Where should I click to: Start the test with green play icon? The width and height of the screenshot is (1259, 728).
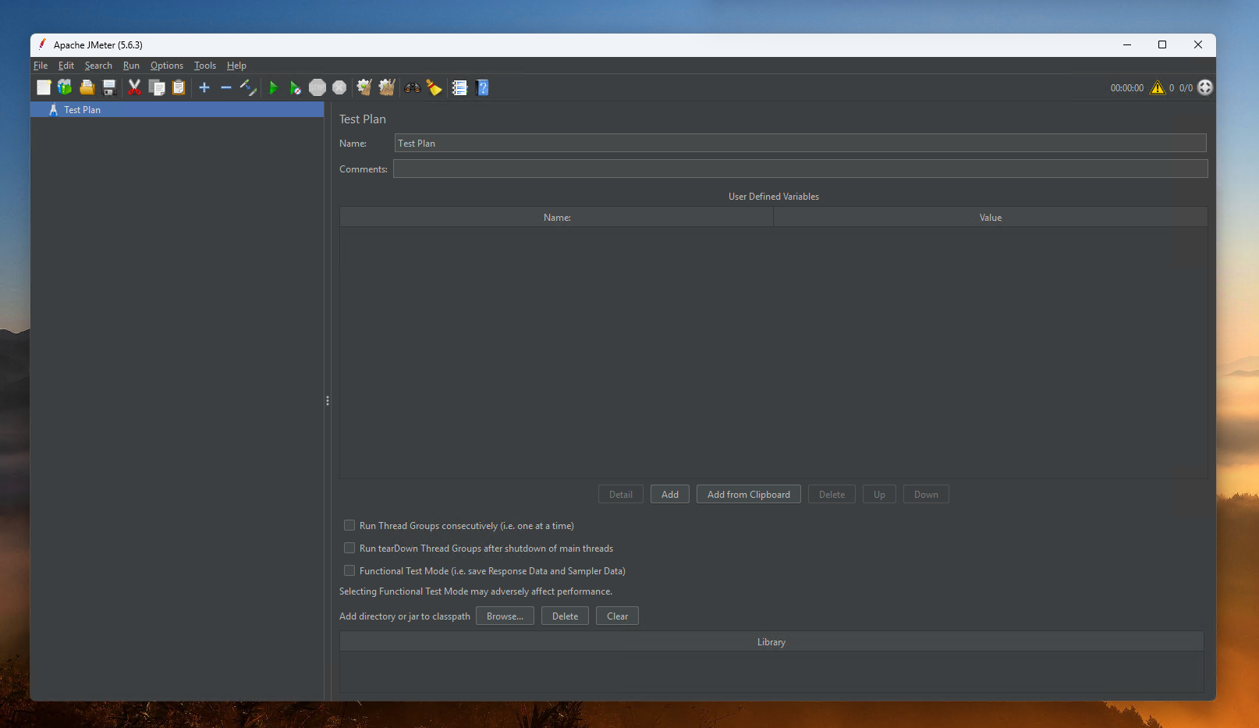tap(273, 87)
